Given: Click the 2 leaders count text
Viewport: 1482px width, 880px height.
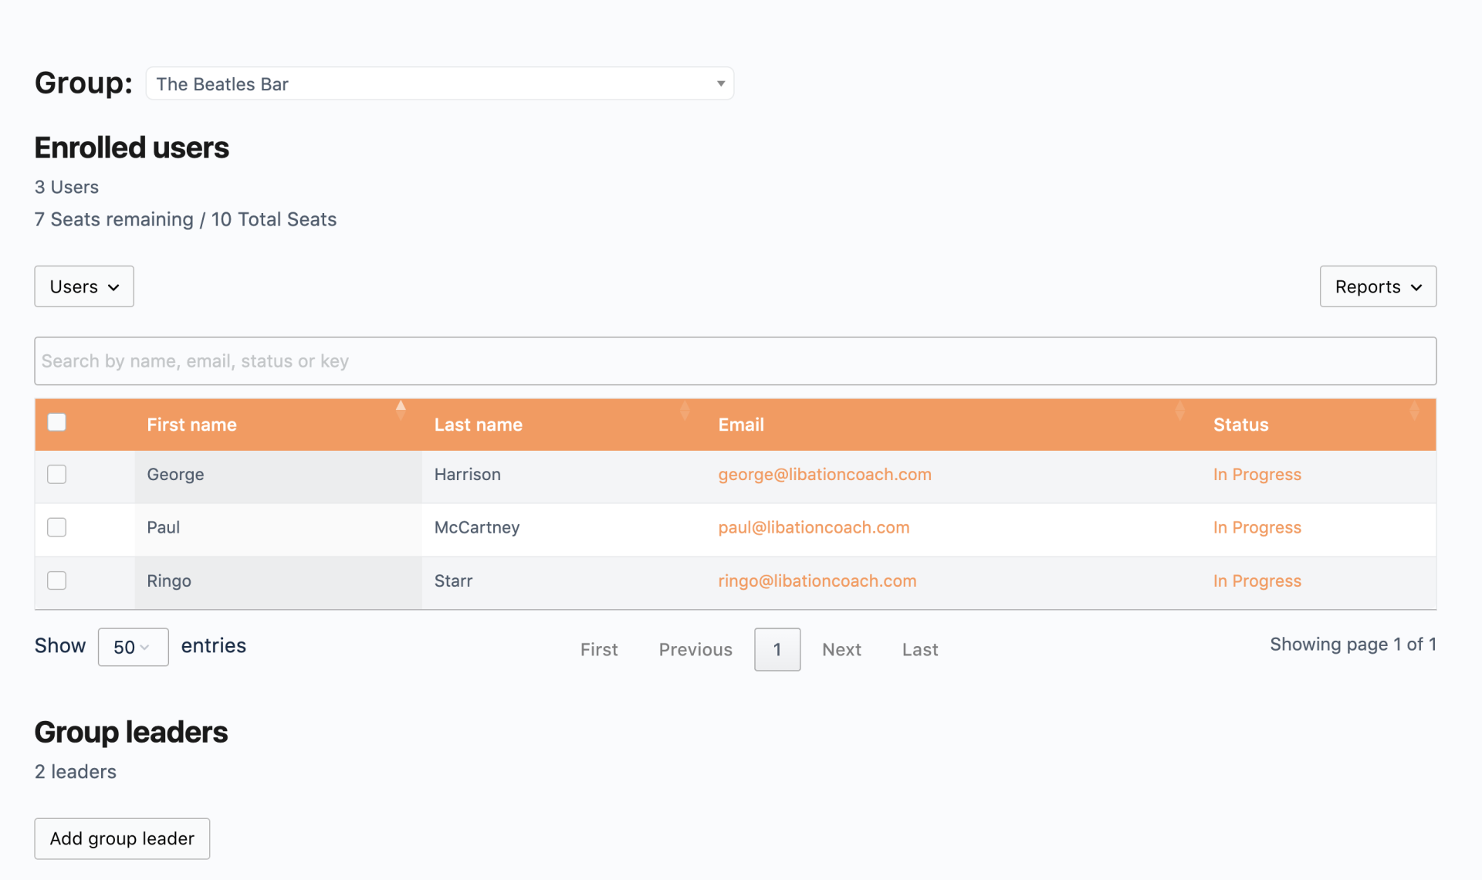Looking at the screenshot, I should [76, 772].
